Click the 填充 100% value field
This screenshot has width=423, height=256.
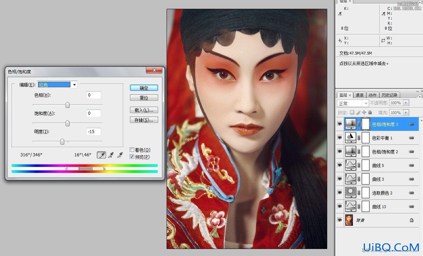396,113
